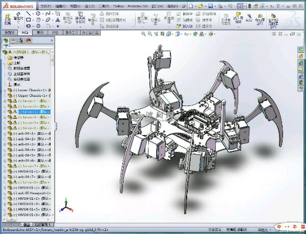Expand the Lower Chassis<1> tree node
306x234 pixels.
coord(5,90)
